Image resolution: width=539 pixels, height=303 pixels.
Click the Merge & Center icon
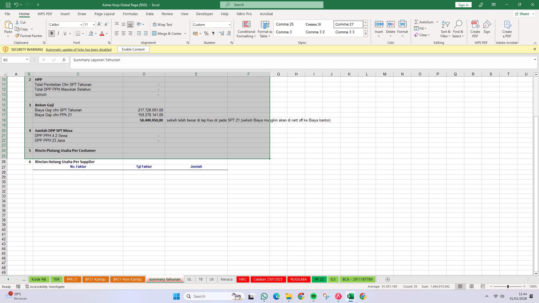155,33
